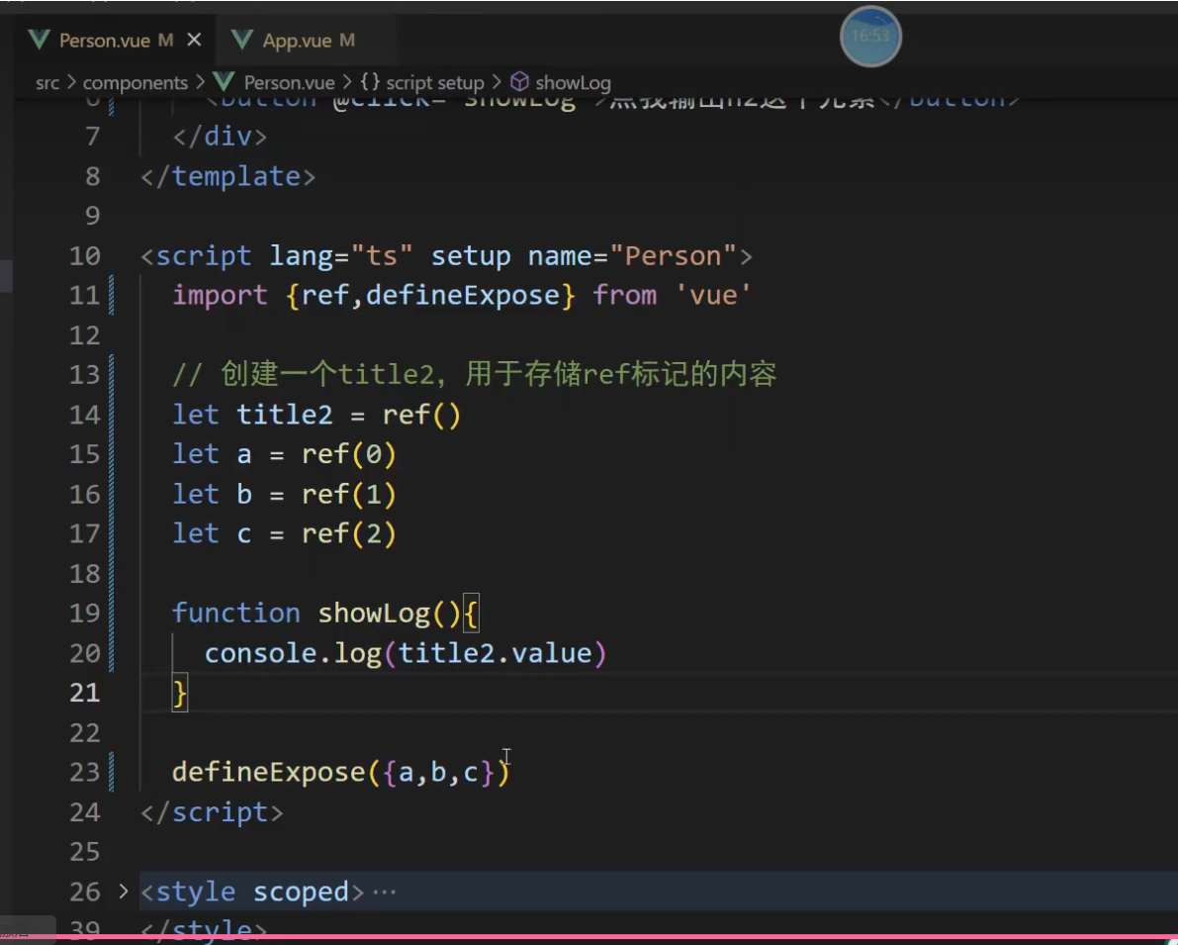Click the closing script tag on line 24

point(212,812)
